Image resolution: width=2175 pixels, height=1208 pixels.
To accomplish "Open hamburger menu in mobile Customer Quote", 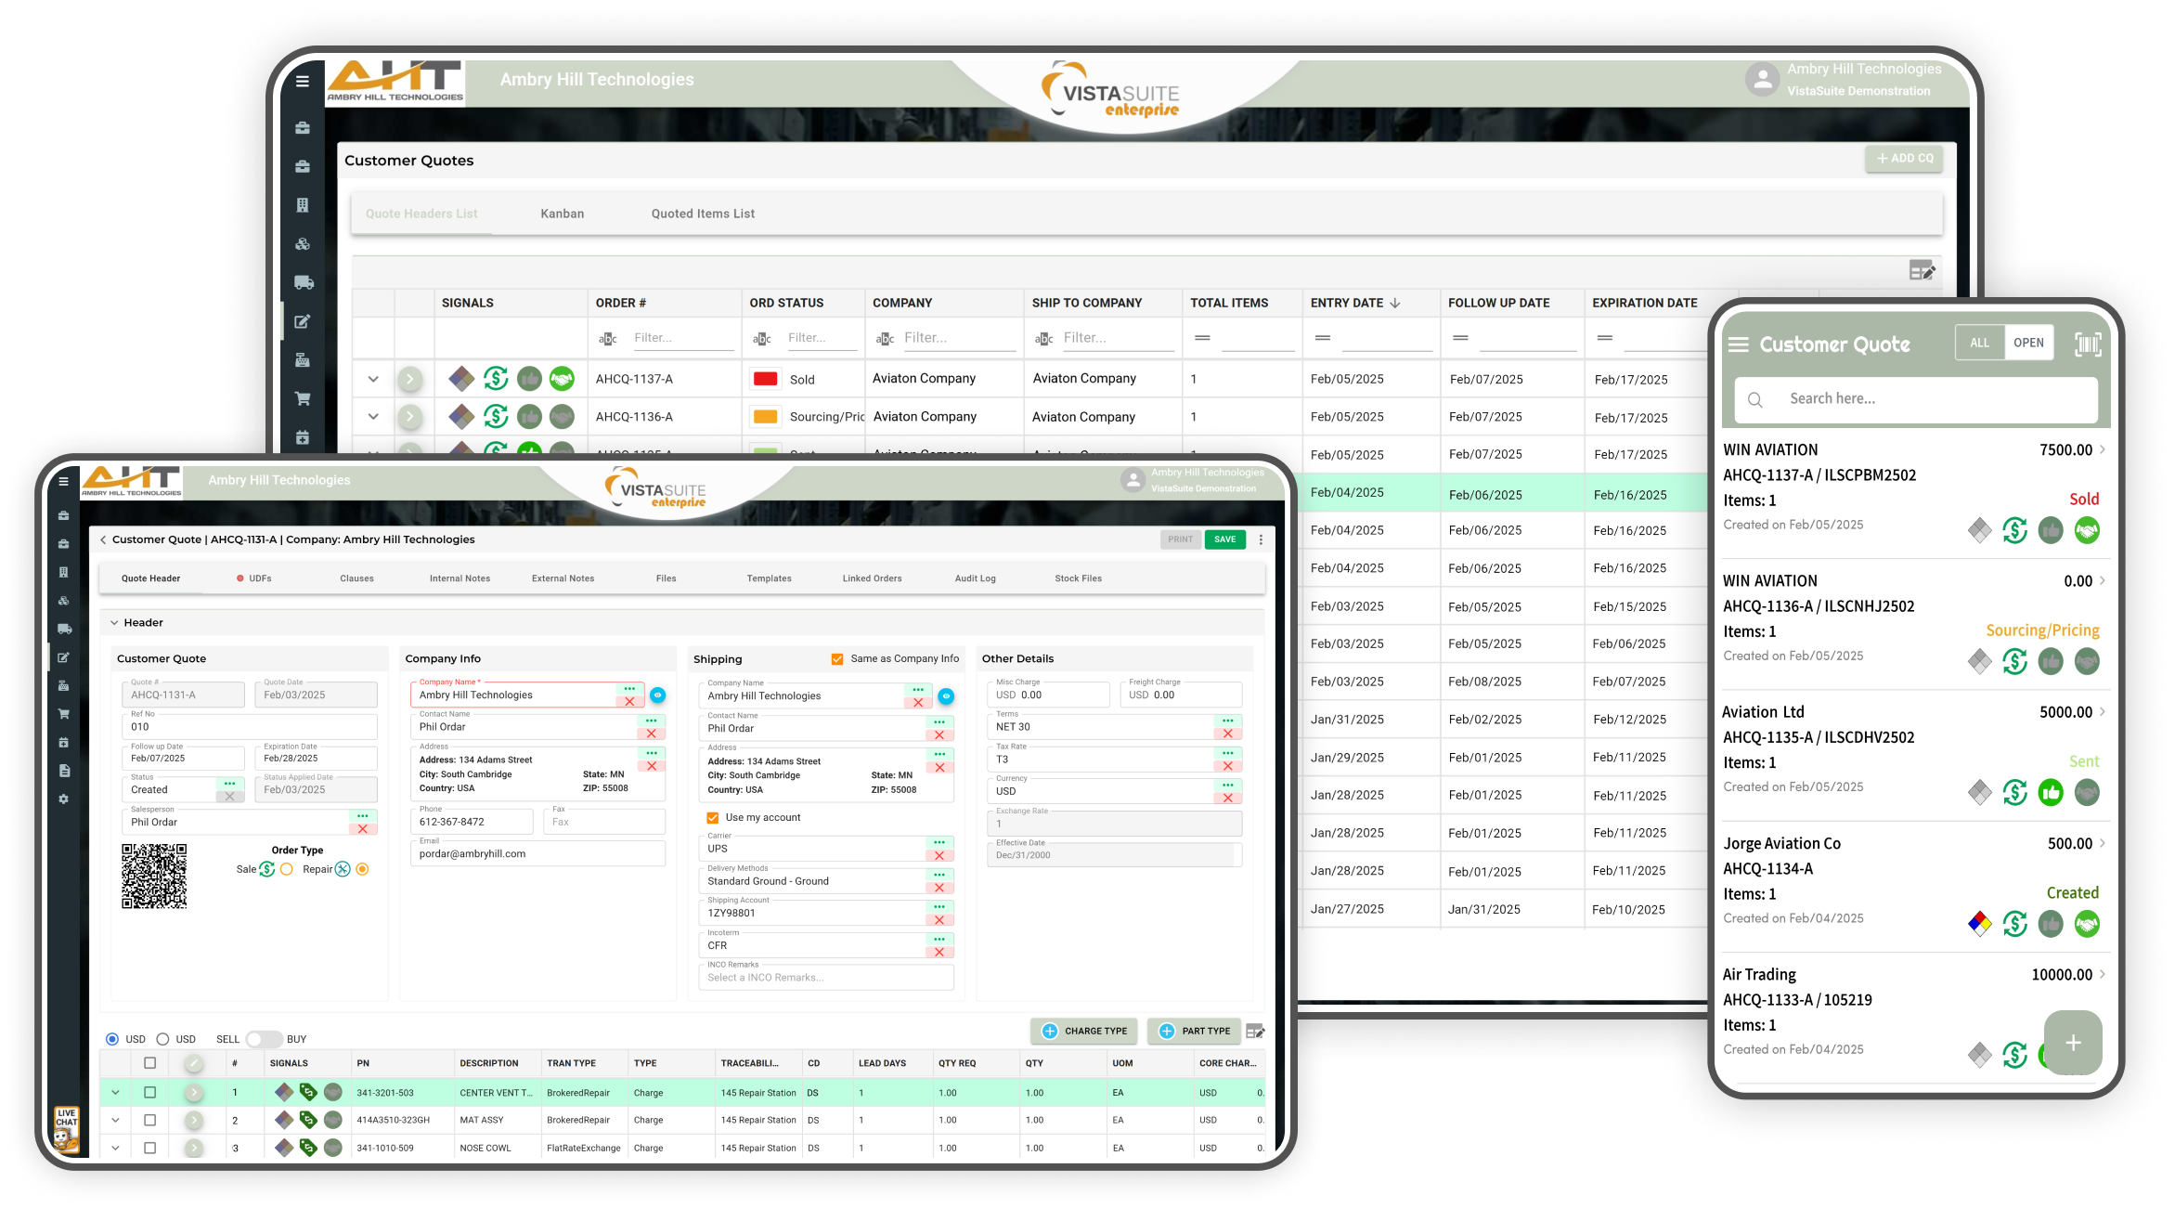I will (1738, 344).
